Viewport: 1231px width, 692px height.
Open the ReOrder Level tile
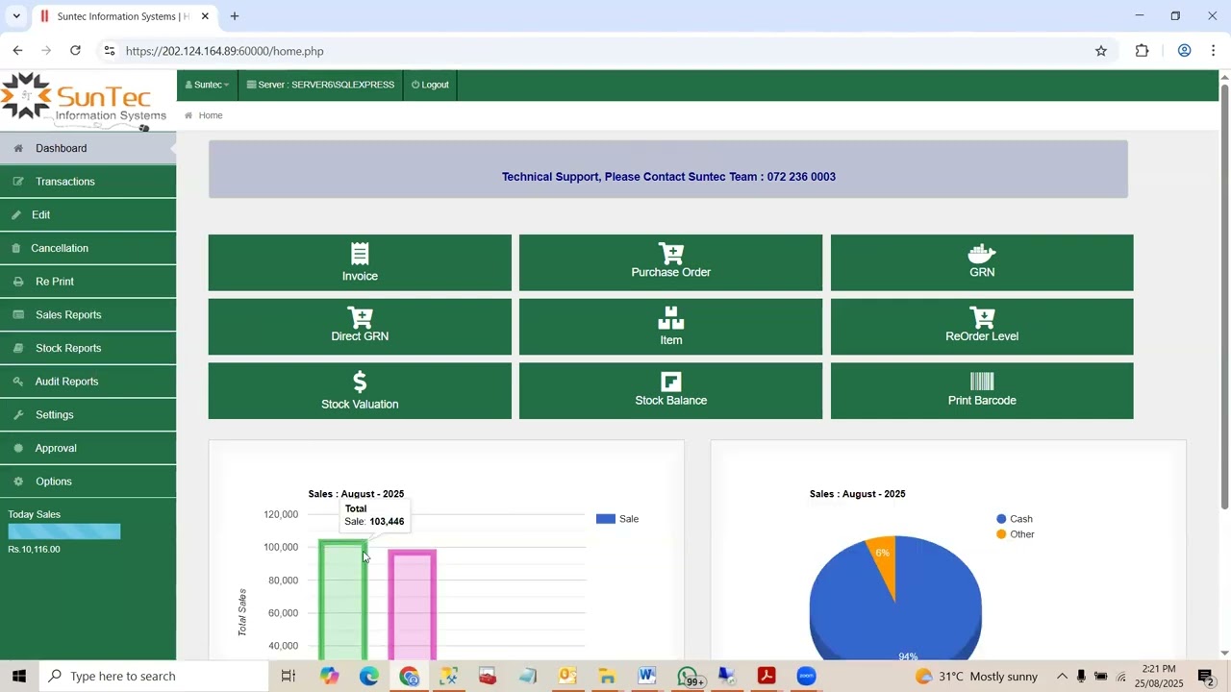point(982,327)
